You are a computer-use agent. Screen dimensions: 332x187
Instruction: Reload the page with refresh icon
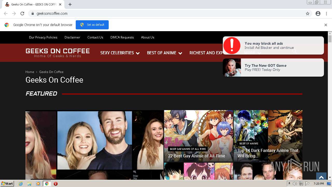pyautogui.click(x=22, y=14)
